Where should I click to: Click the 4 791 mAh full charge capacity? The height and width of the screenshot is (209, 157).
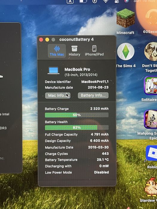pos(100,134)
